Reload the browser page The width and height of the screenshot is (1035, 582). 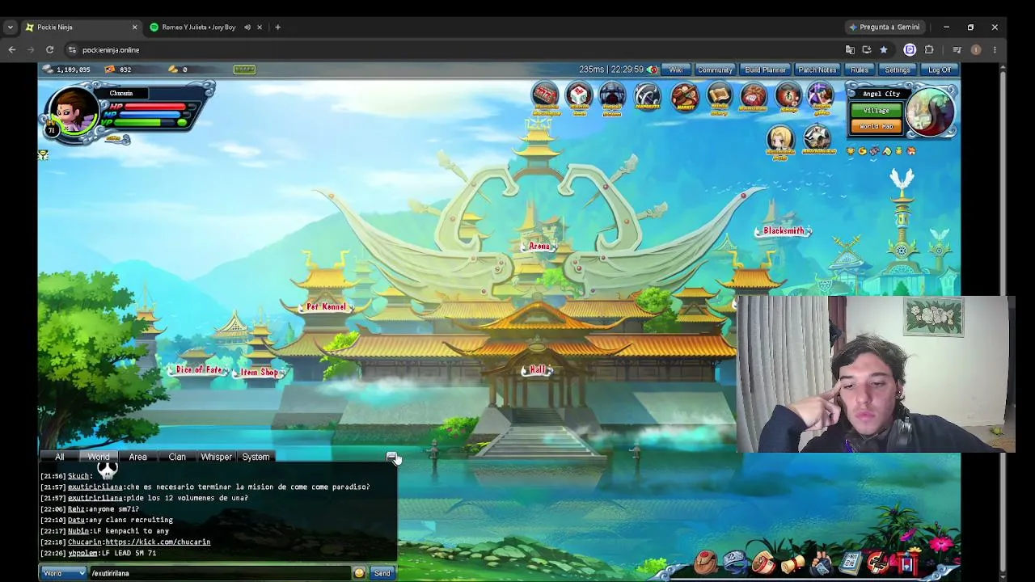click(49, 49)
